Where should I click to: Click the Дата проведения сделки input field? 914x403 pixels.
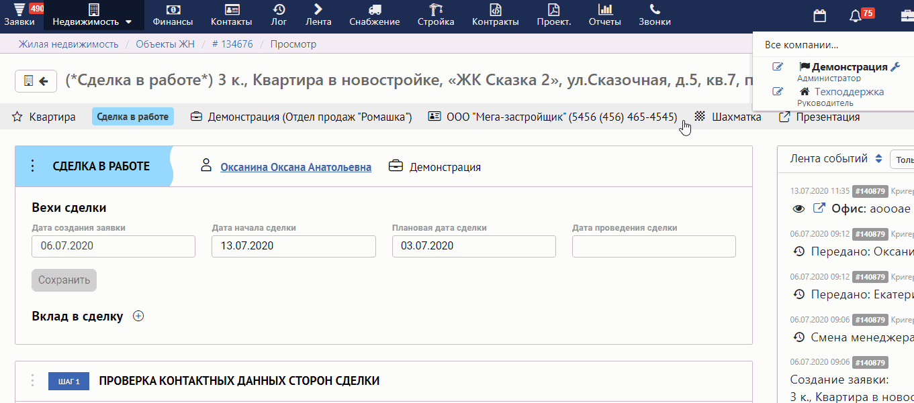pyautogui.click(x=654, y=246)
